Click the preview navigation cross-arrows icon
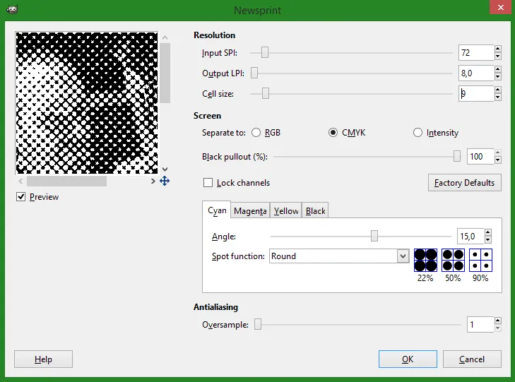 click(x=165, y=181)
